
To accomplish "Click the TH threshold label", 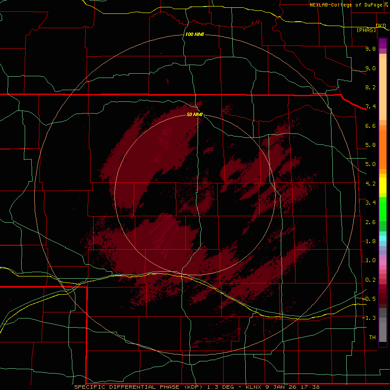I will coord(372,338).
